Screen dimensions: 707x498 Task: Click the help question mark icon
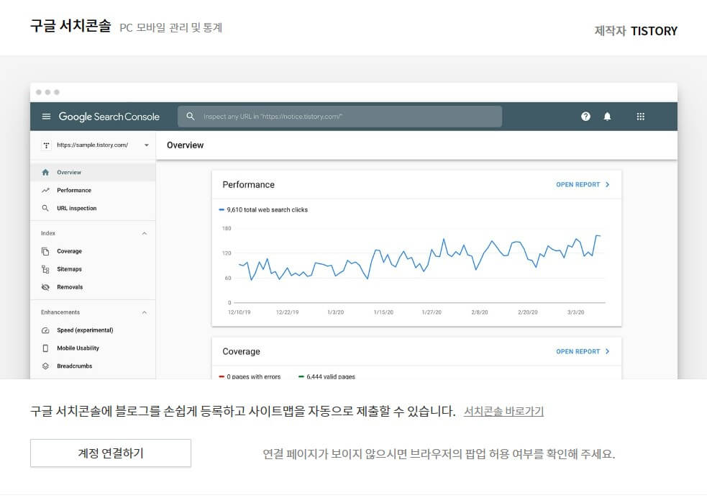click(x=585, y=117)
